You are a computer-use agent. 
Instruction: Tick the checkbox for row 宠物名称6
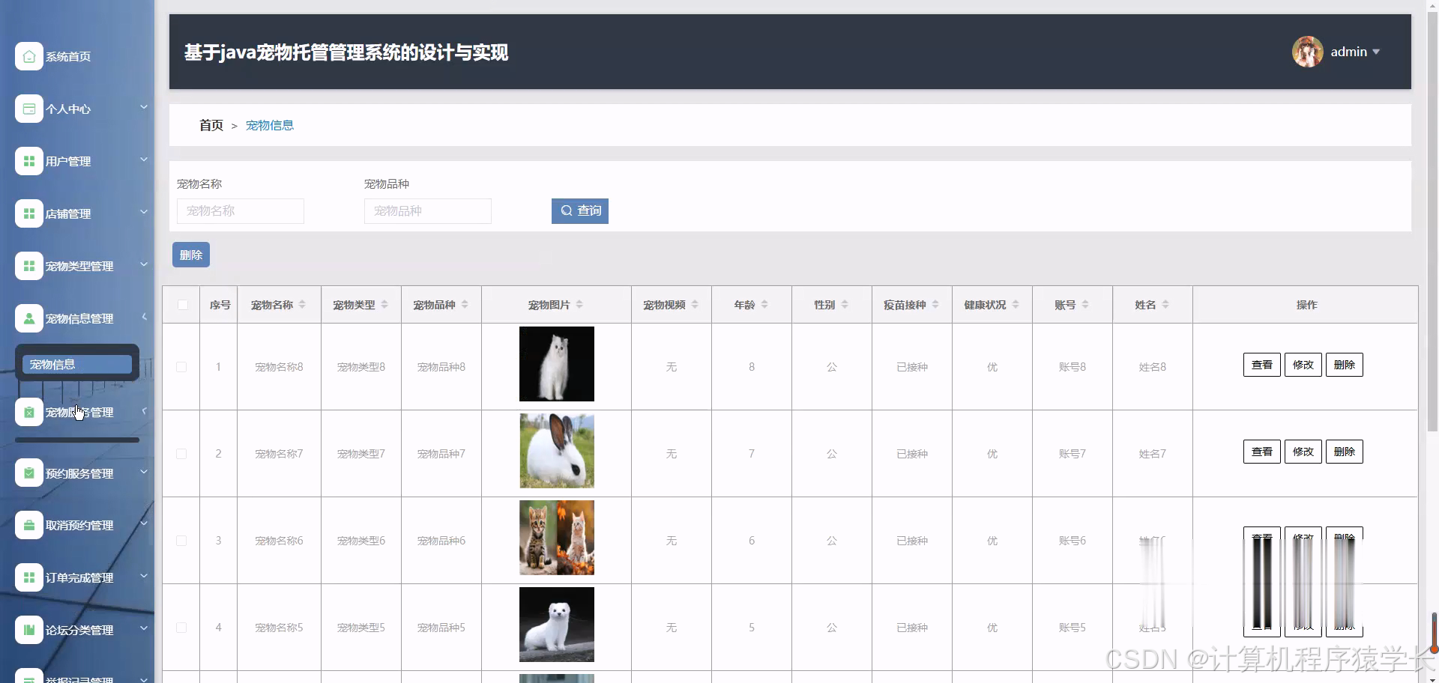181,541
